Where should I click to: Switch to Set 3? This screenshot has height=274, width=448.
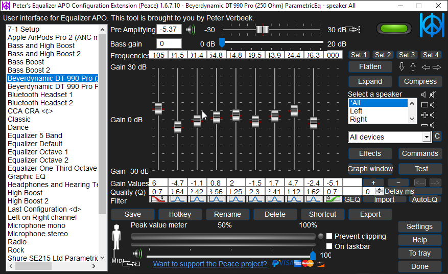tap(407, 55)
